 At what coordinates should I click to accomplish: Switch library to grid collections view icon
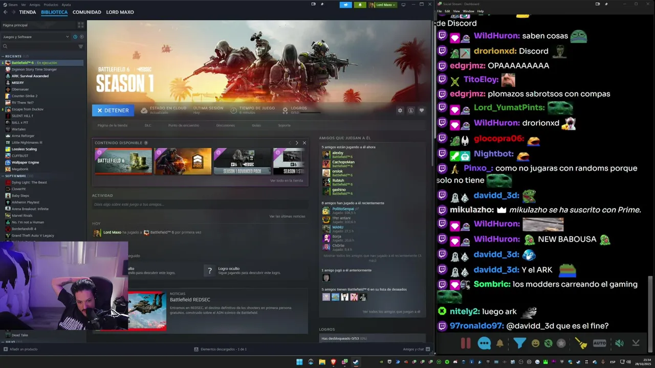pos(80,25)
